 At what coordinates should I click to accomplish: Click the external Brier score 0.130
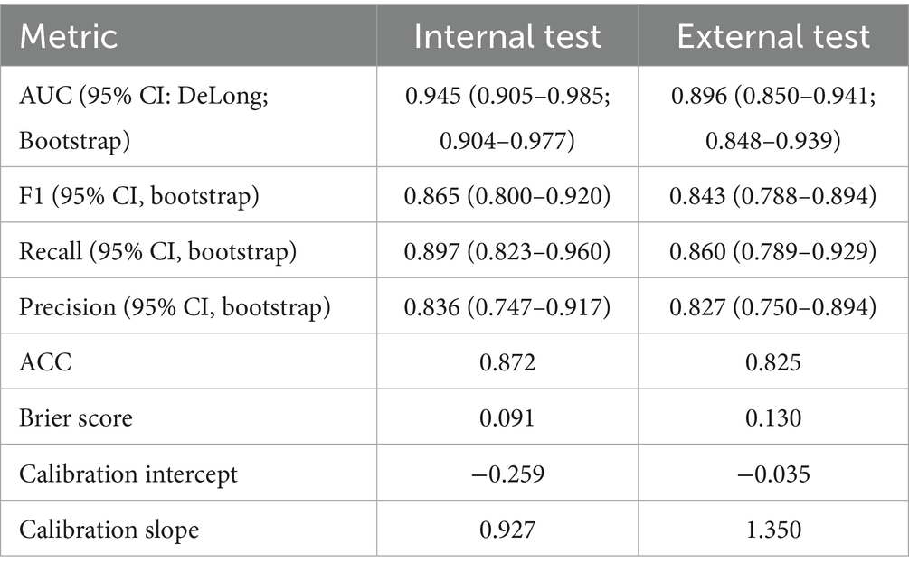coord(773,418)
